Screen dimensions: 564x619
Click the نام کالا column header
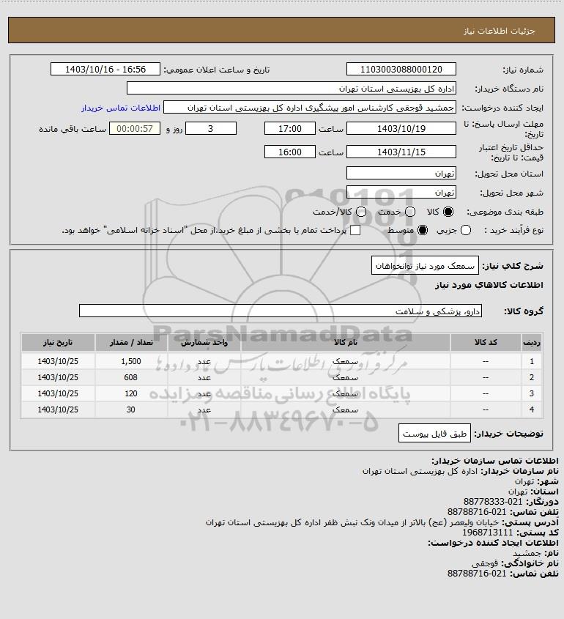[x=345, y=342]
